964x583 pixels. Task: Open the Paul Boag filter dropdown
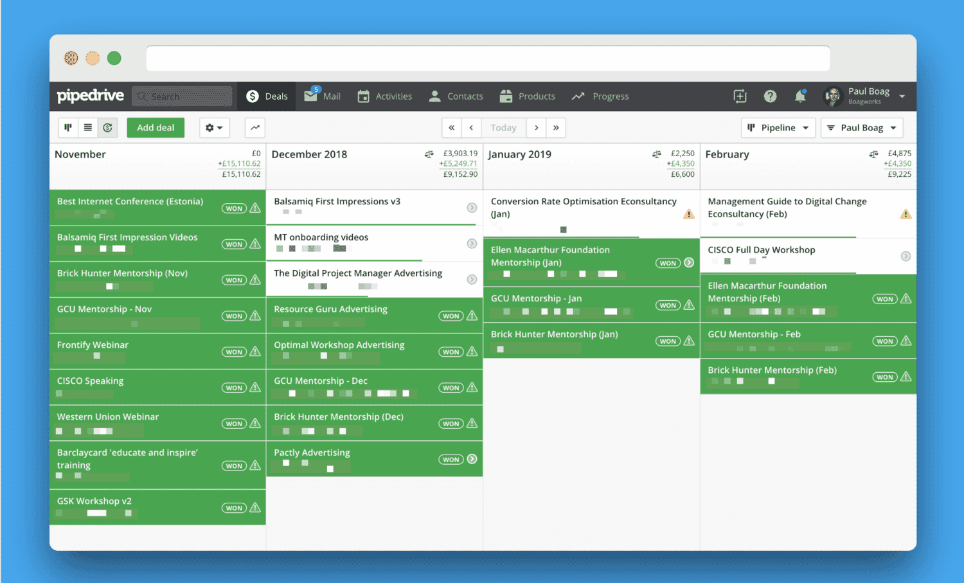click(862, 128)
